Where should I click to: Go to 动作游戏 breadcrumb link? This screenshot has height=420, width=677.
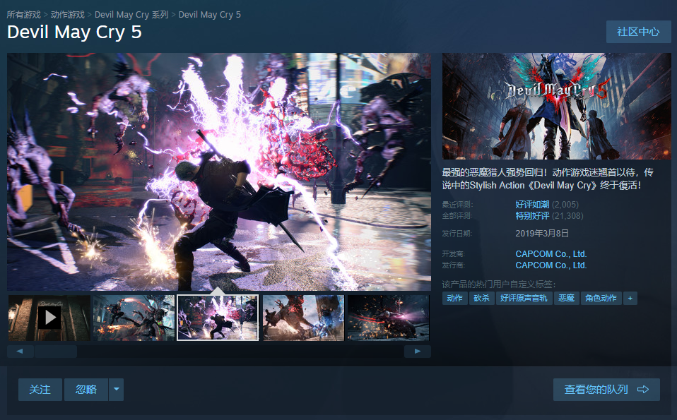pos(67,15)
